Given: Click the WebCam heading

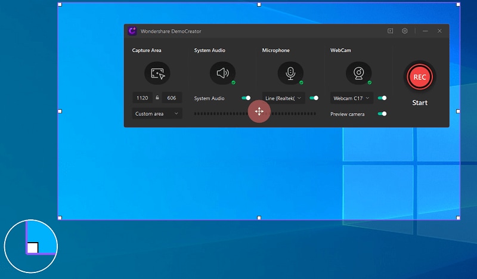Looking at the screenshot, I should [340, 50].
